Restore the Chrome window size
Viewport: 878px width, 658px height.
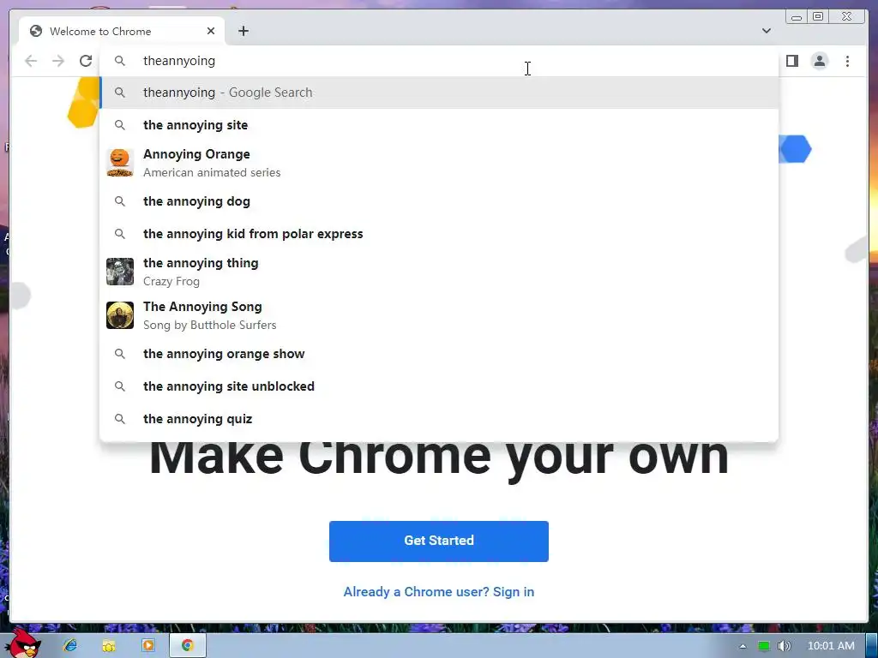point(818,17)
